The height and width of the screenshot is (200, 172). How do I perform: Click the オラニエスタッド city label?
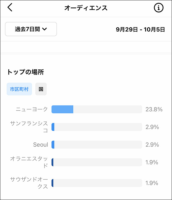tap(29, 162)
